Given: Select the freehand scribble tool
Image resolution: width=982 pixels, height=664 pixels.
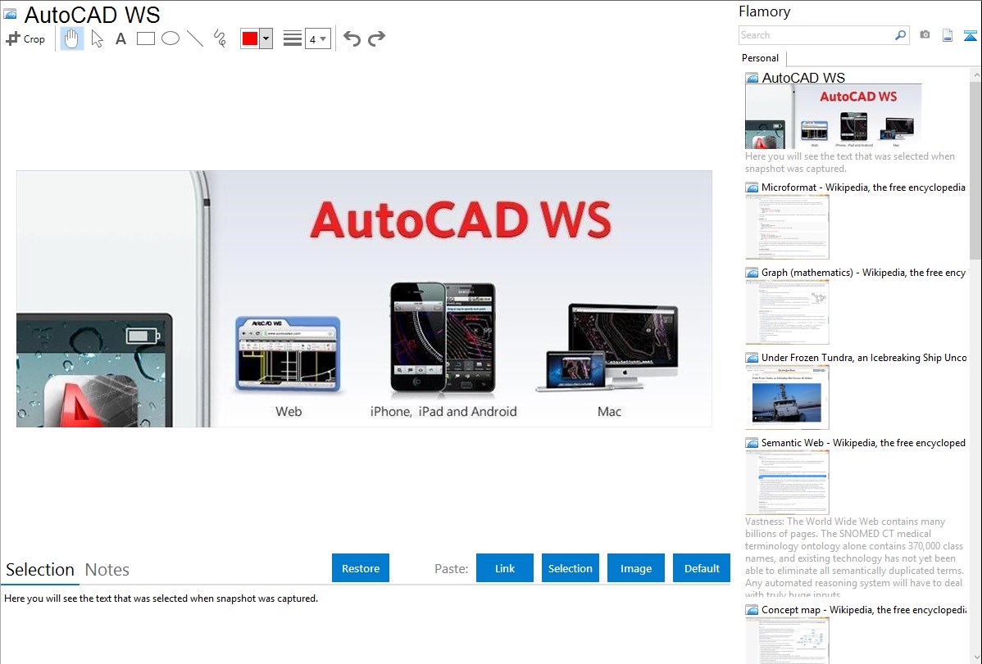Looking at the screenshot, I should tap(220, 38).
